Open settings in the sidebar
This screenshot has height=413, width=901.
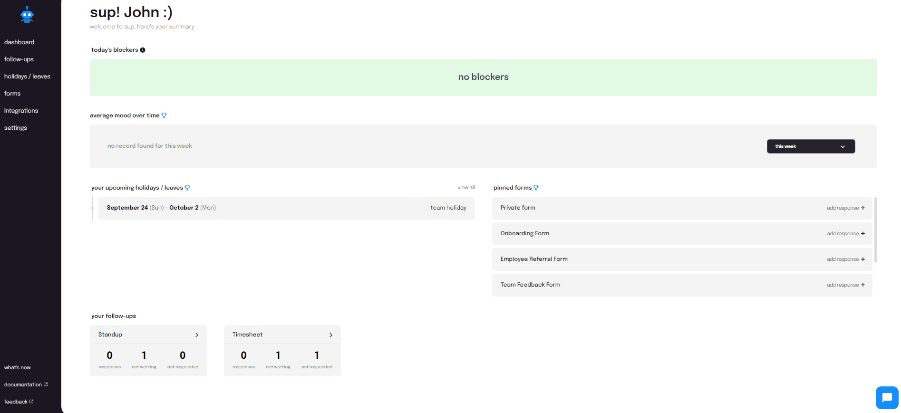pyautogui.click(x=16, y=128)
